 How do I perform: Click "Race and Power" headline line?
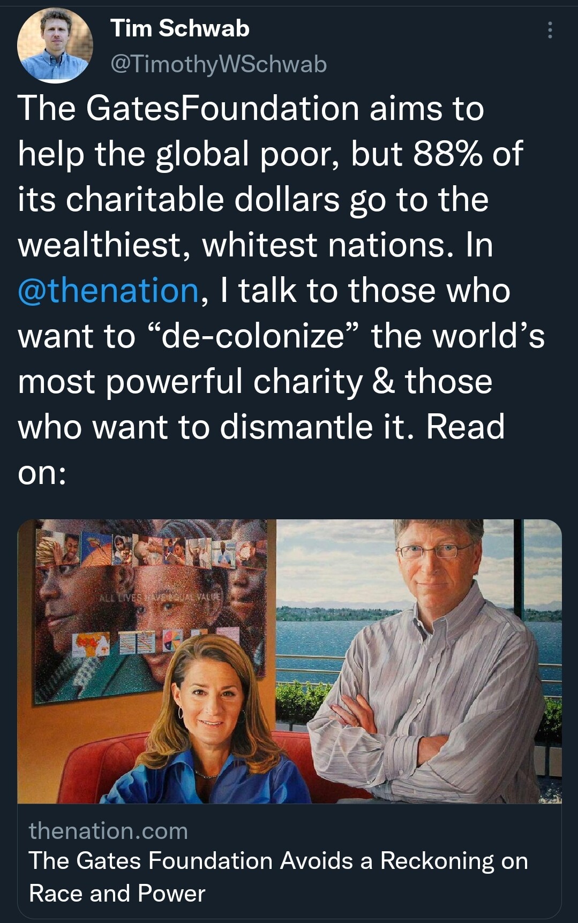point(117,893)
